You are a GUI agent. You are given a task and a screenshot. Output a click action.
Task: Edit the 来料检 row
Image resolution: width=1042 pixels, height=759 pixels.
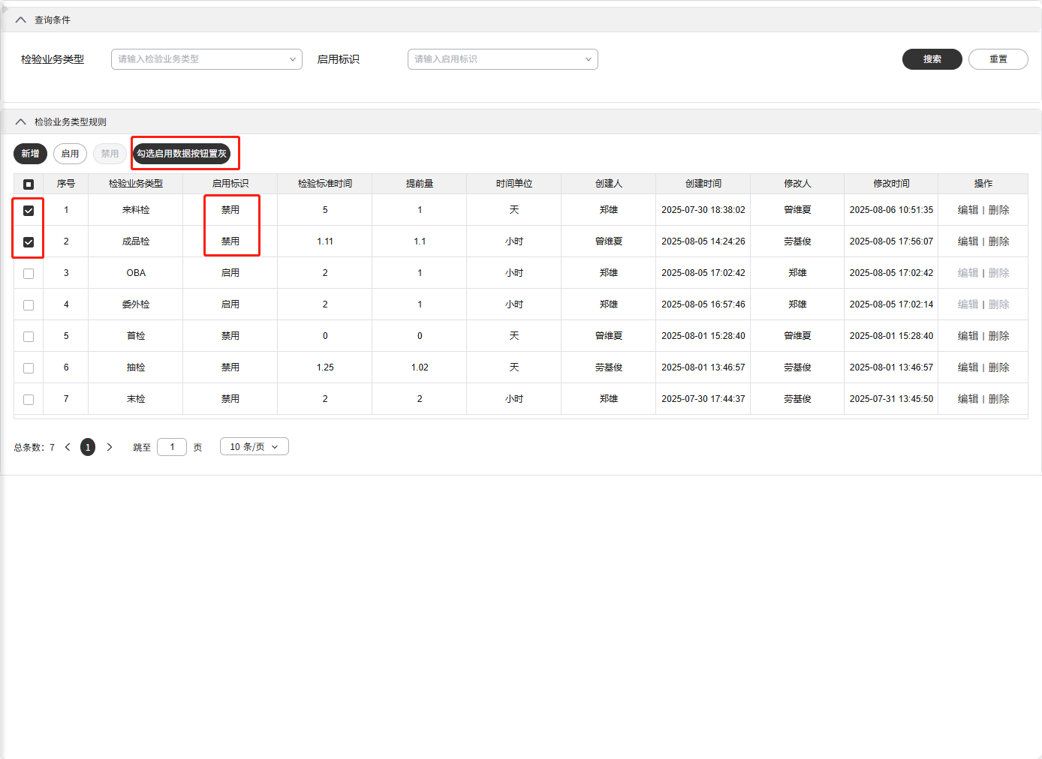pyautogui.click(x=968, y=210)
